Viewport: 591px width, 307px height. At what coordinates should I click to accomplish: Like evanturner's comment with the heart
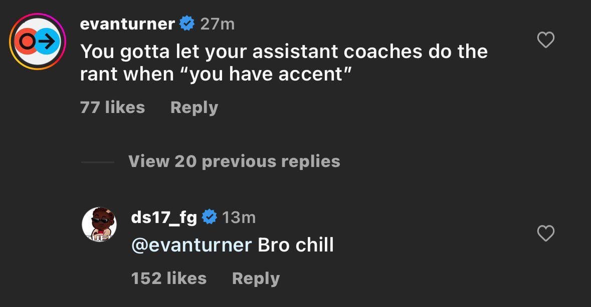(545, 40)
